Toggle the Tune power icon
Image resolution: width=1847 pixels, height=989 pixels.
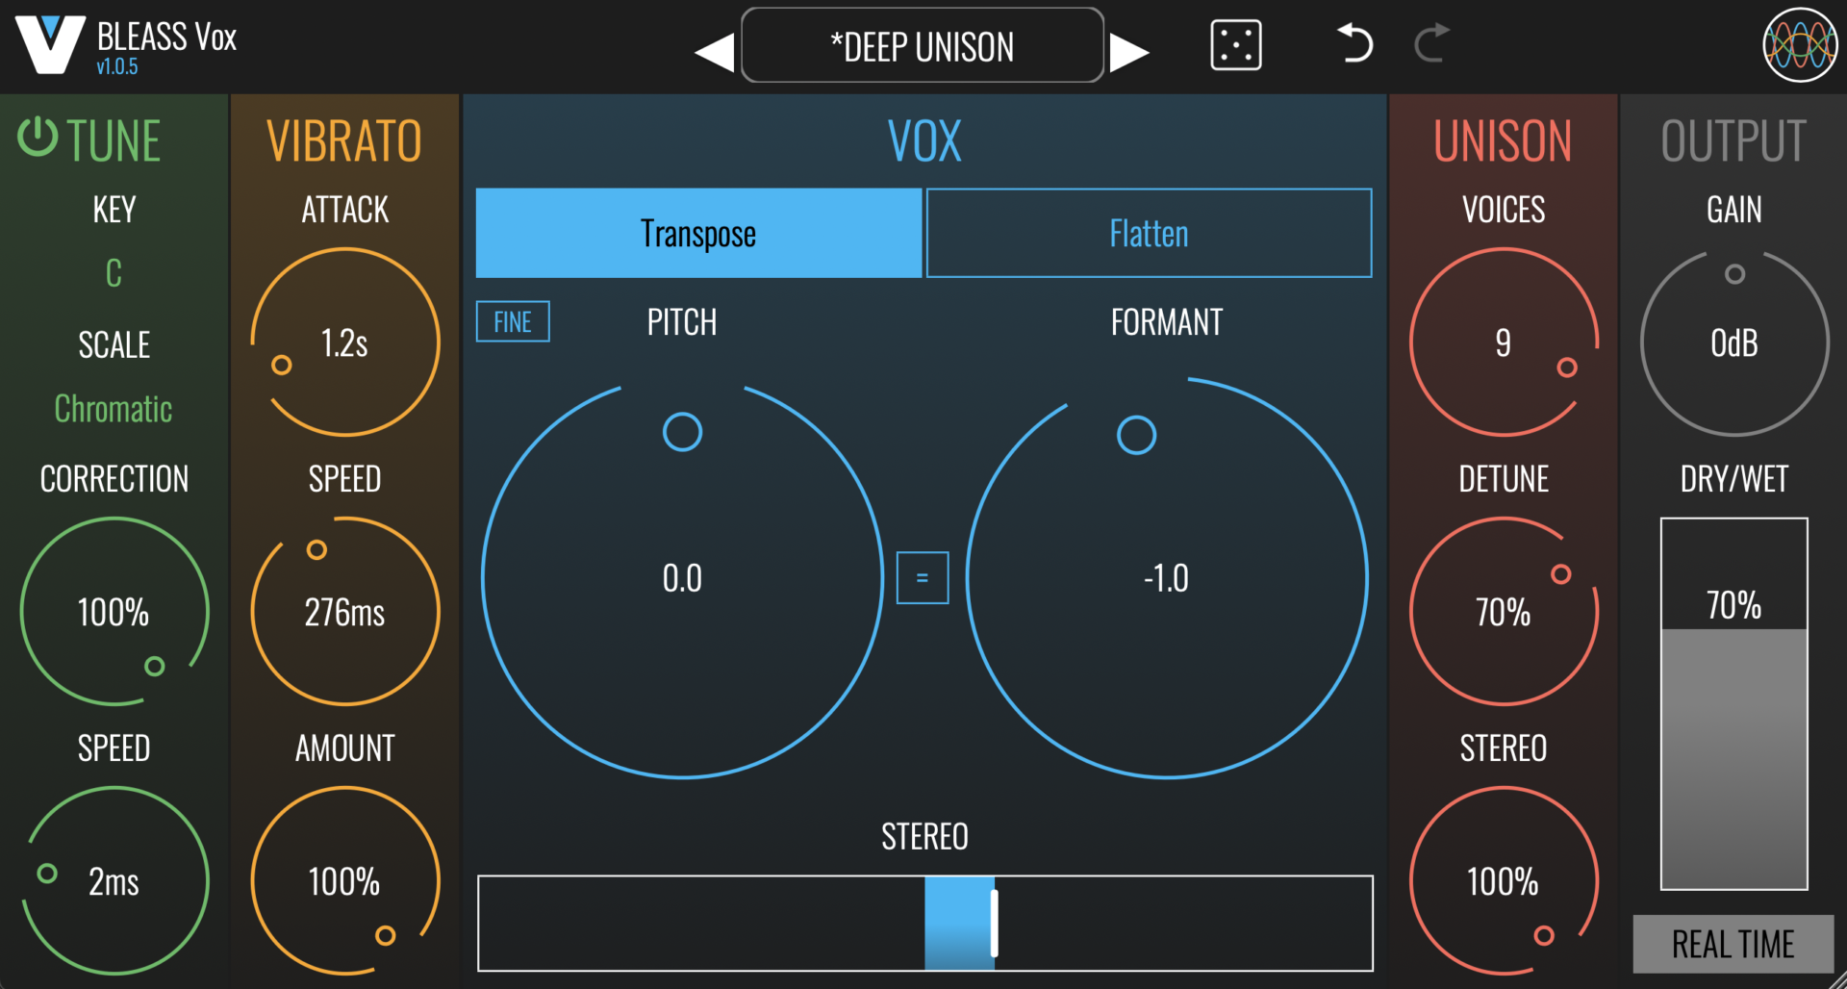(38, 138)
